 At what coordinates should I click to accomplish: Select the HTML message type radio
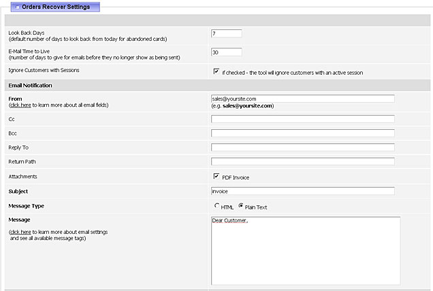coord(216,206)
